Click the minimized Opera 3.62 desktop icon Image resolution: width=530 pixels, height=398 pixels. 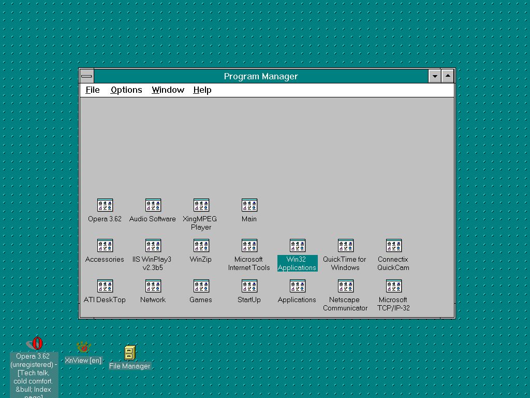tap(35, 344)
